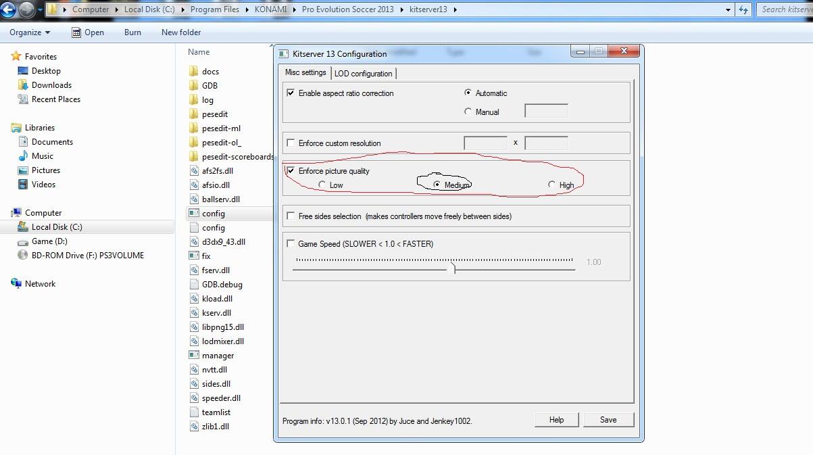This screenshot has height=455, width=813.
Task: Select Game (D:) drive in sidebar
Action: click(x=49, y=241)
